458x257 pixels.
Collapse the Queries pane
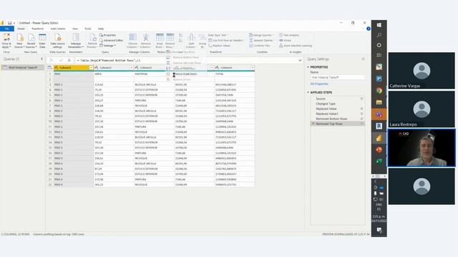[42, 59]
